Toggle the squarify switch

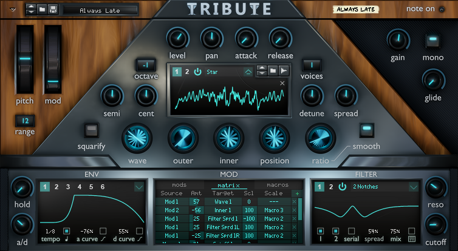(92, 130)
